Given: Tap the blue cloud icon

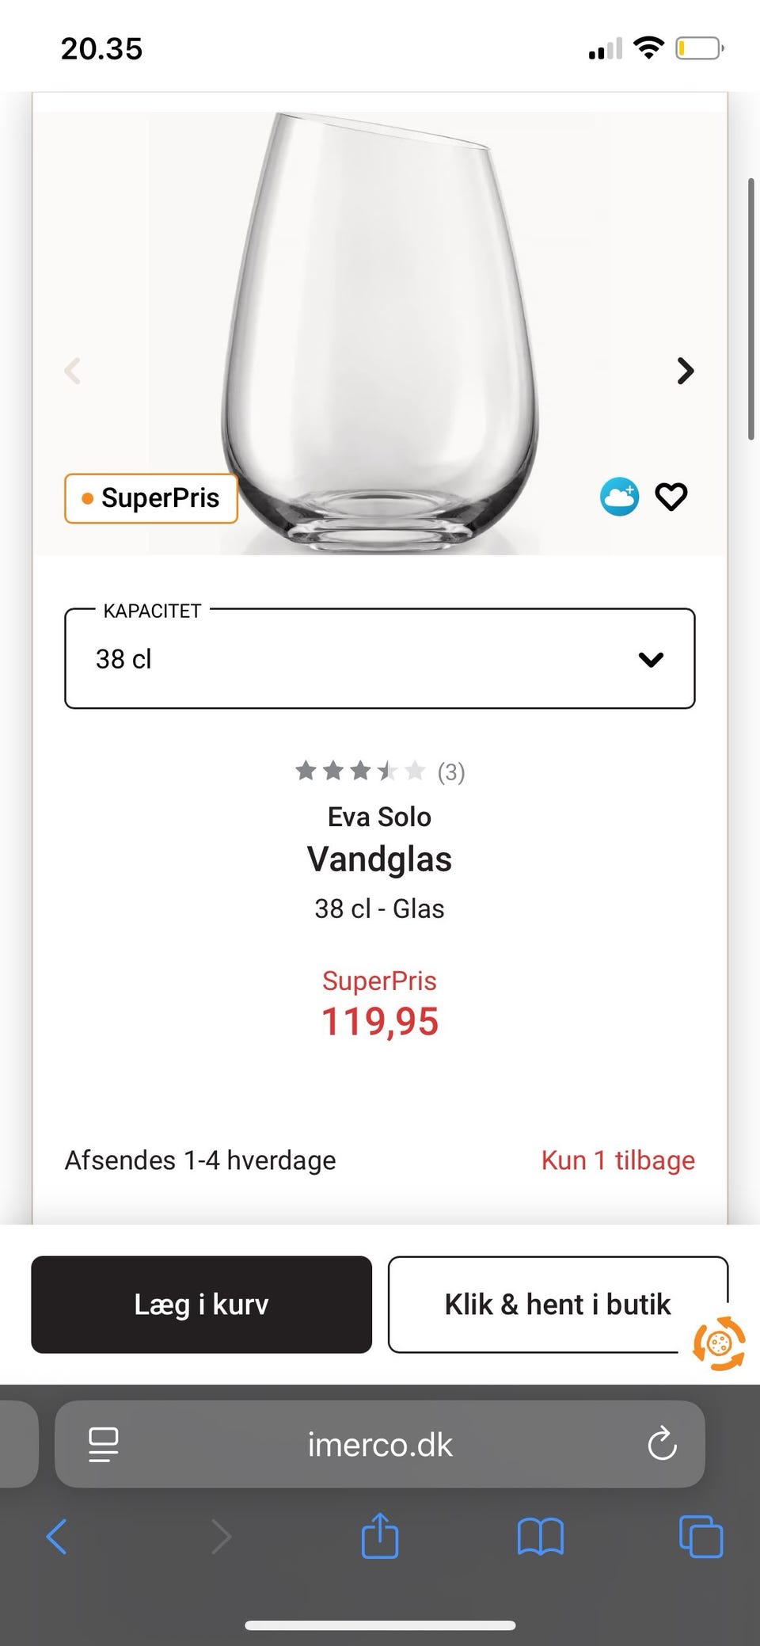Looking at the screenshot, I should [x=618, y=497].
